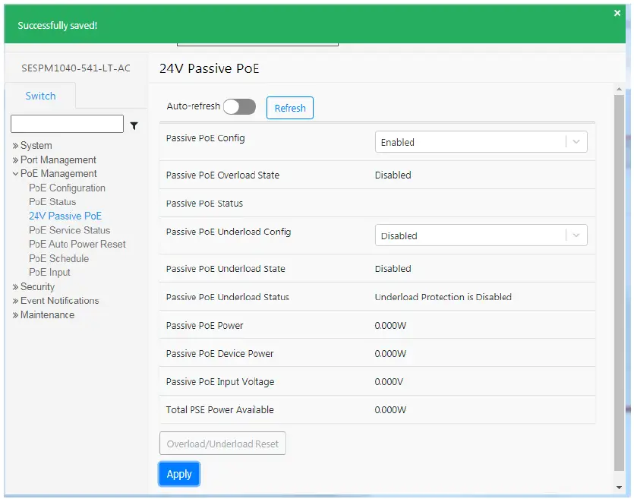Close the Successfully saved notification

617,13
